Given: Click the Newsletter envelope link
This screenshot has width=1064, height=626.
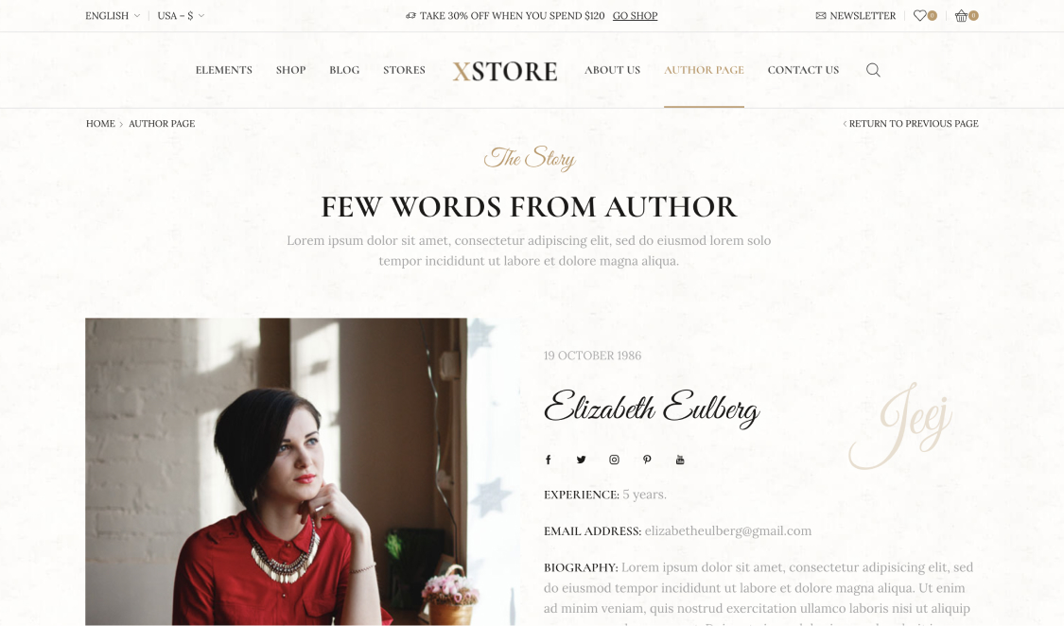Looking at the screenshot, I should 856,15.
